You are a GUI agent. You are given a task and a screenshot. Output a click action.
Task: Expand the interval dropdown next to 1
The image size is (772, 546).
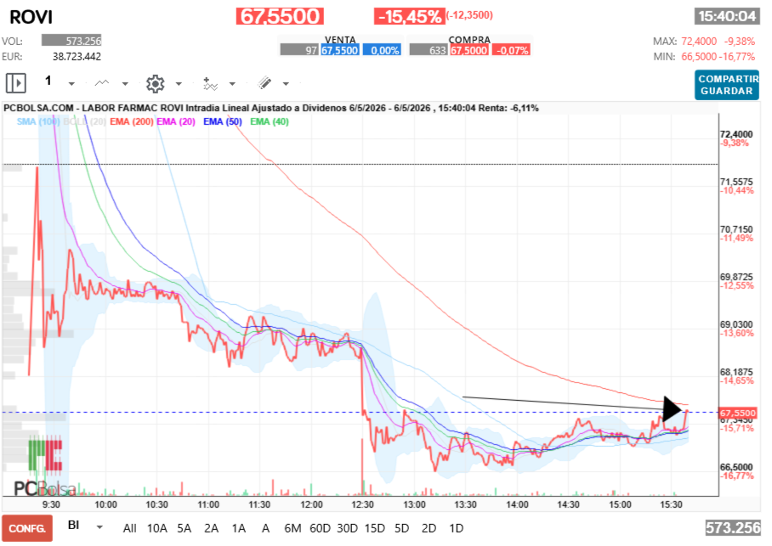click(x=72, y=83)
